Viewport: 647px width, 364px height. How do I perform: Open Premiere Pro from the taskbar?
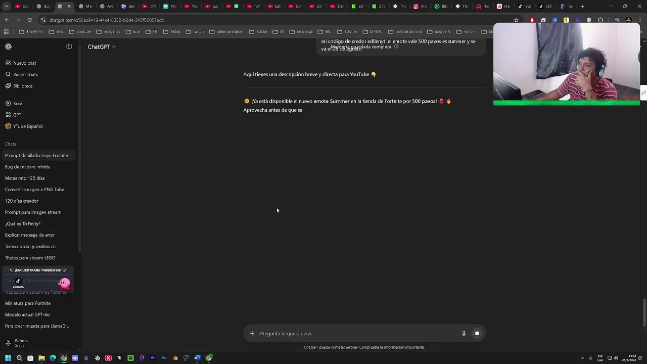(153, 358)
